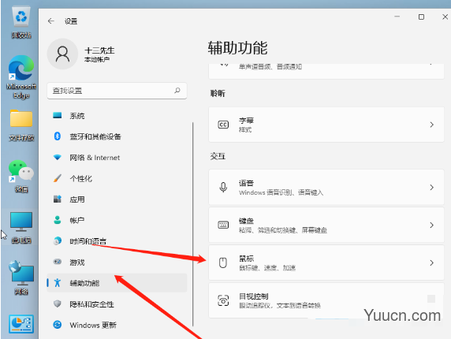Open 个性化 settings

pyautogui.click(x=117, y=178)
